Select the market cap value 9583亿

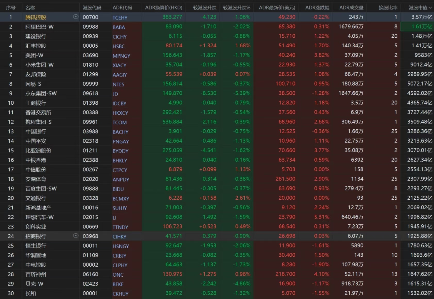pyautogui.click(x=423, y=55)
